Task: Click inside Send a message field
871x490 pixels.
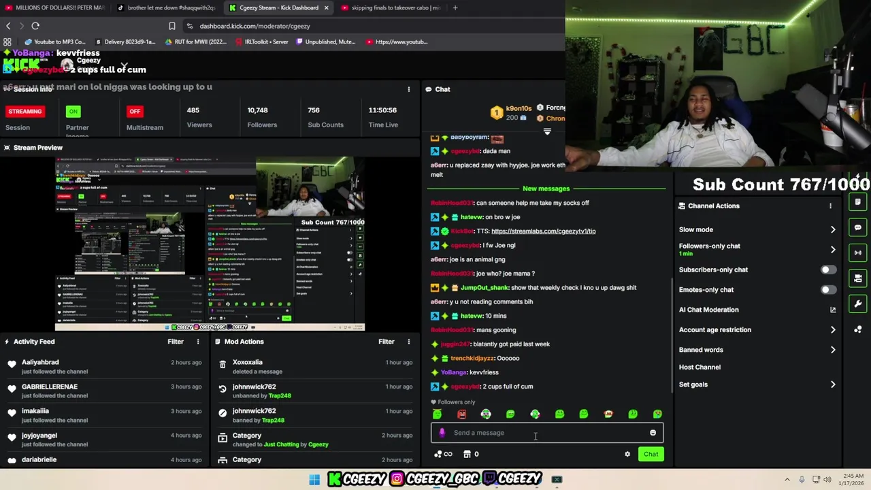Action: pos(546,433)
